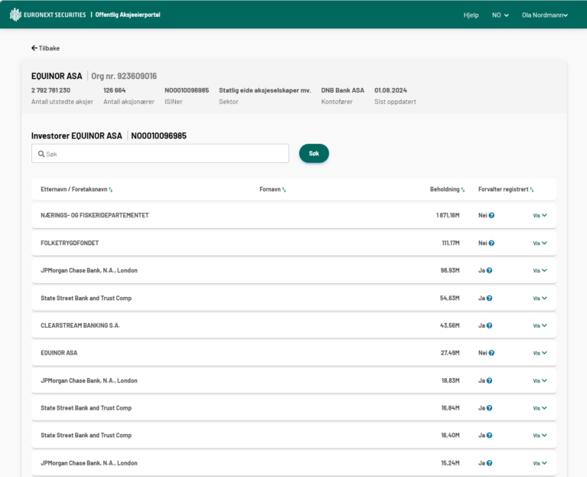Click the Offentlig Aksjeeierportal title
587x477 pixels.
tap(128, 15)
